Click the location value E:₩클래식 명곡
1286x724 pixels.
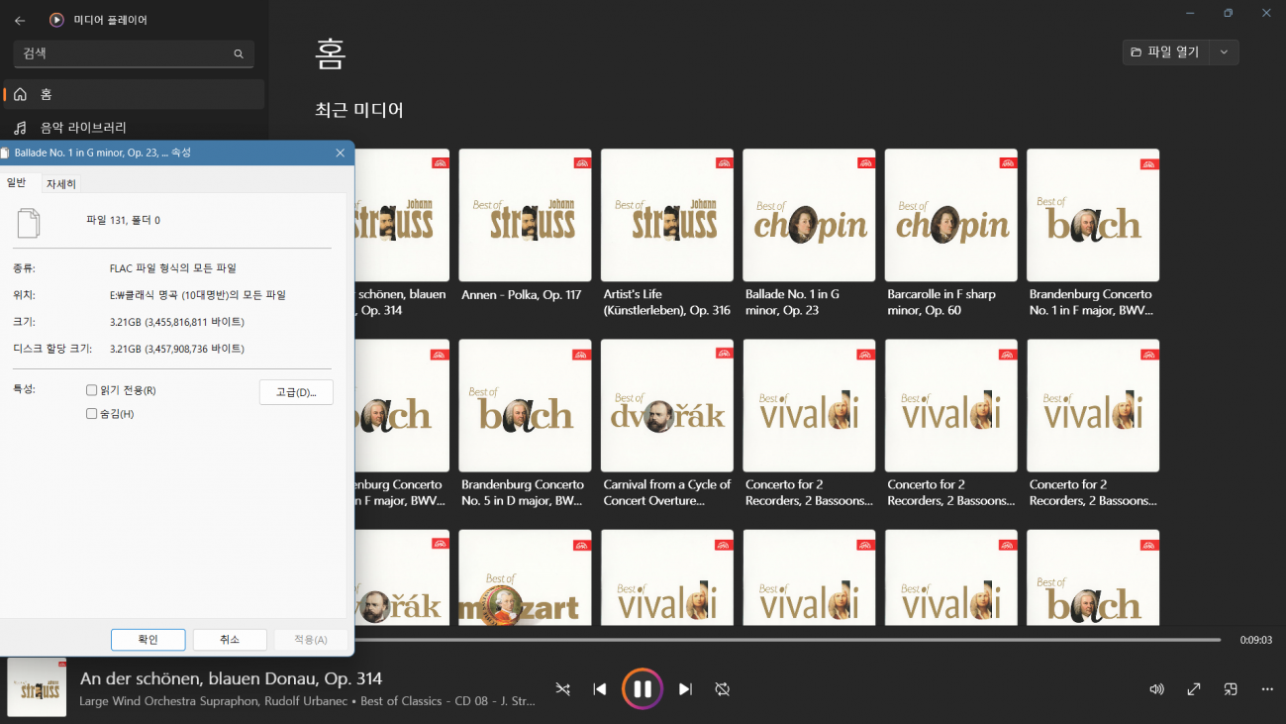197,295
